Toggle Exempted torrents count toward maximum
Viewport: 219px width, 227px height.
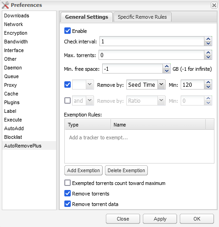(x=68, y=183)
